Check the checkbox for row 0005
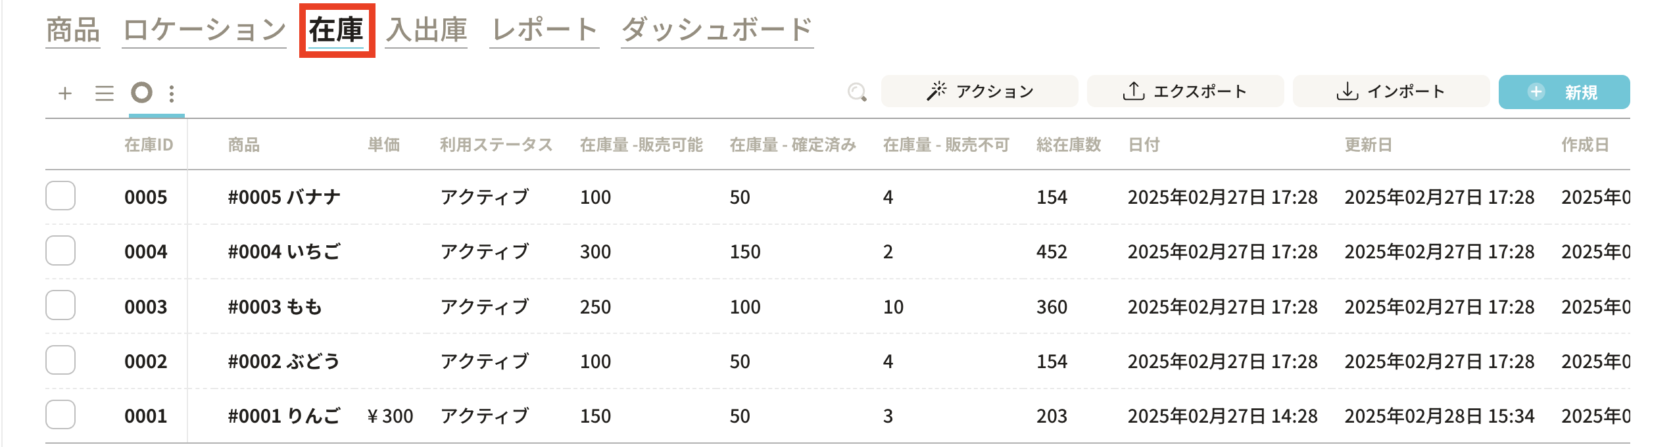 pyautogui.click(x=61, y=196)
